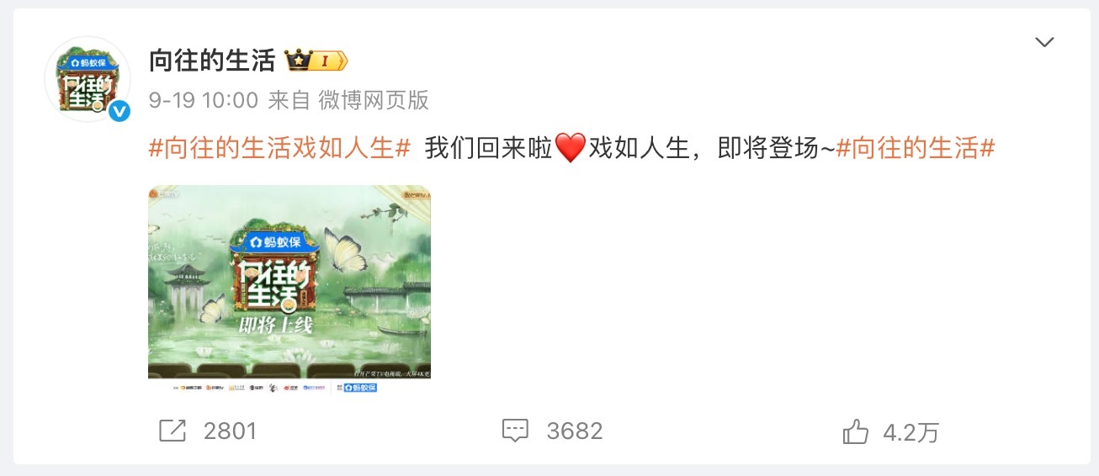
Task: Like the post with thumbs-up icon
Action: [x=856, y=431]
